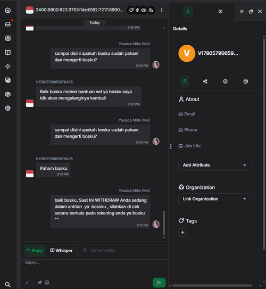Open the three-dot chat options menu
This screenshot has width=266, height=289.
point(162,10)
